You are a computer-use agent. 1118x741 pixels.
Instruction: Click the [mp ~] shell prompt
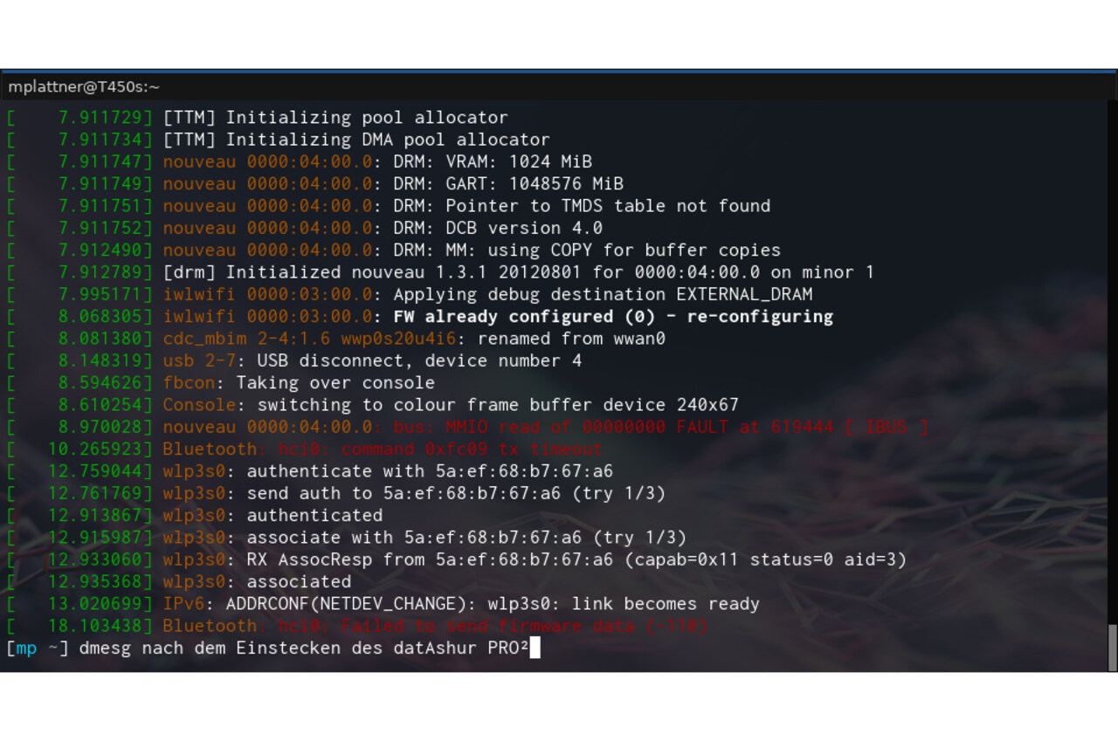point(37,648)
